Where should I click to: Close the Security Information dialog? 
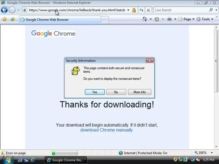(x=149, y=60)
